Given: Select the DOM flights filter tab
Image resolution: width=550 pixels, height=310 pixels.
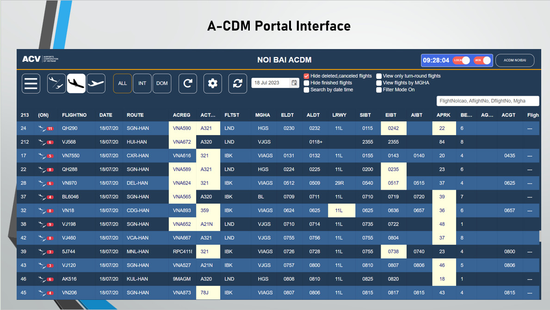Looking at the screenshot, I should point(162,84).
